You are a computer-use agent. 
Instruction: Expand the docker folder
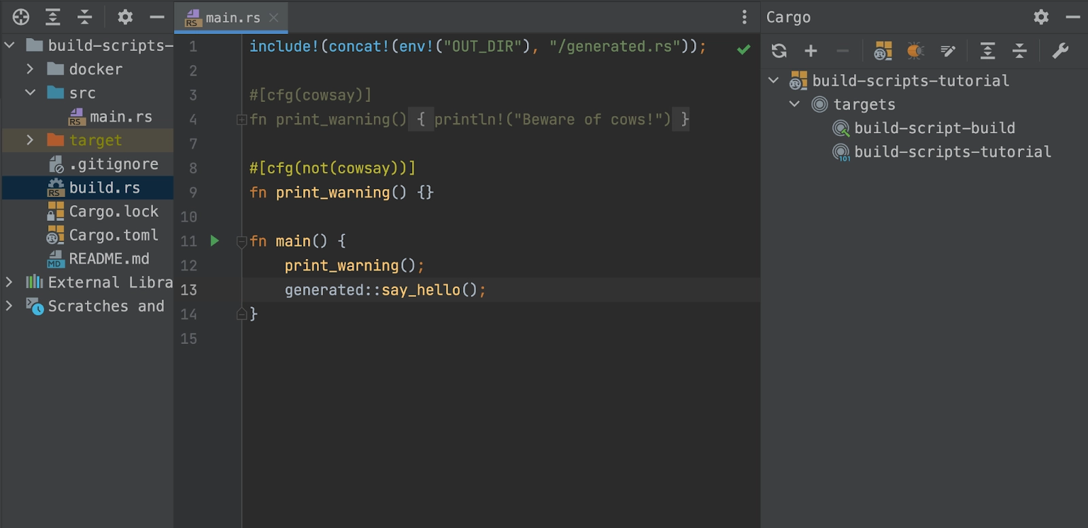[x=30, y=69]
